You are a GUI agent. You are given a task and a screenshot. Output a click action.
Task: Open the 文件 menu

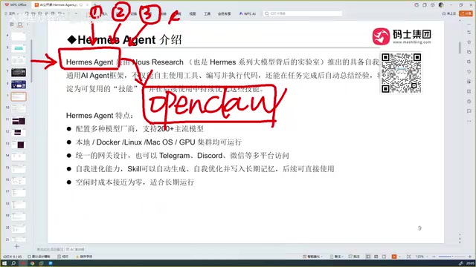(11, 13)
